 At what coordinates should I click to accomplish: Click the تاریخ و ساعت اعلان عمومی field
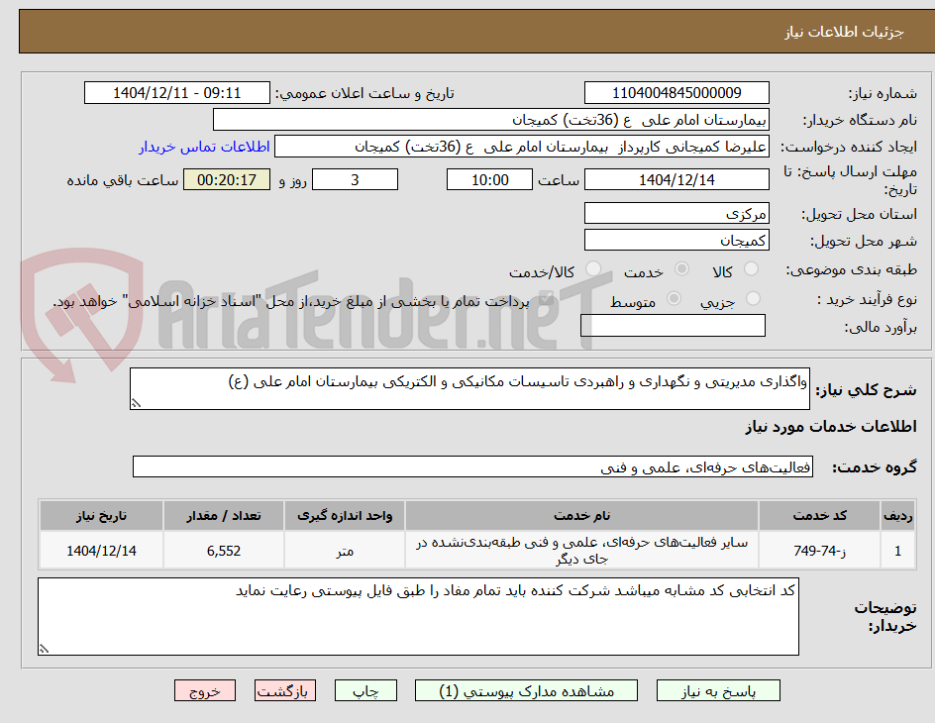pos(177,93)
